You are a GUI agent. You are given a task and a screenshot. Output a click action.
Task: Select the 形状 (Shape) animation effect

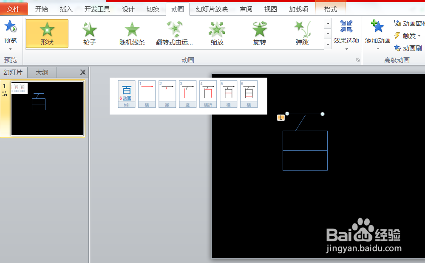pos(47,34)
